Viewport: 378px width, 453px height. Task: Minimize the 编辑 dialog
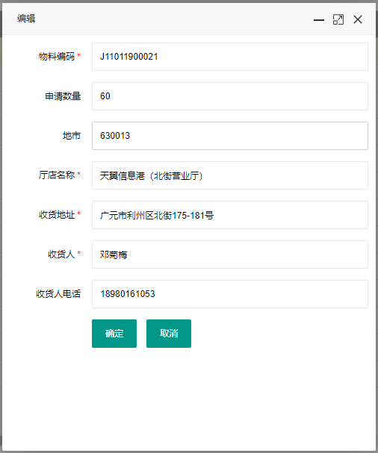pyautogui.click(x=319, y=19)
